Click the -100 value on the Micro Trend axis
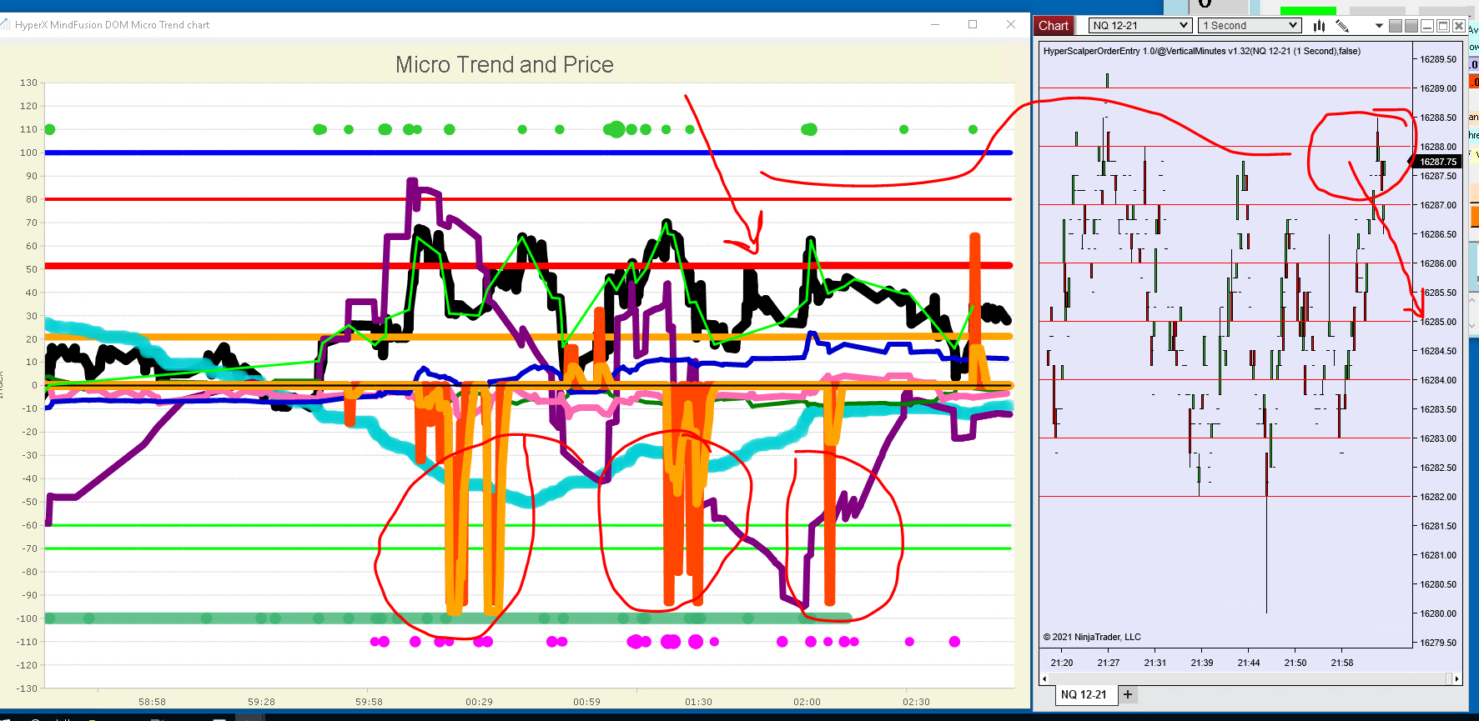Screen dimensions: 1479x721 click(x=27, y=618)
